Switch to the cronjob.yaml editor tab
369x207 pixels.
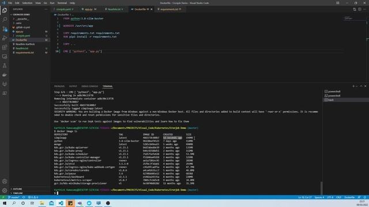[x=64, y=9]
